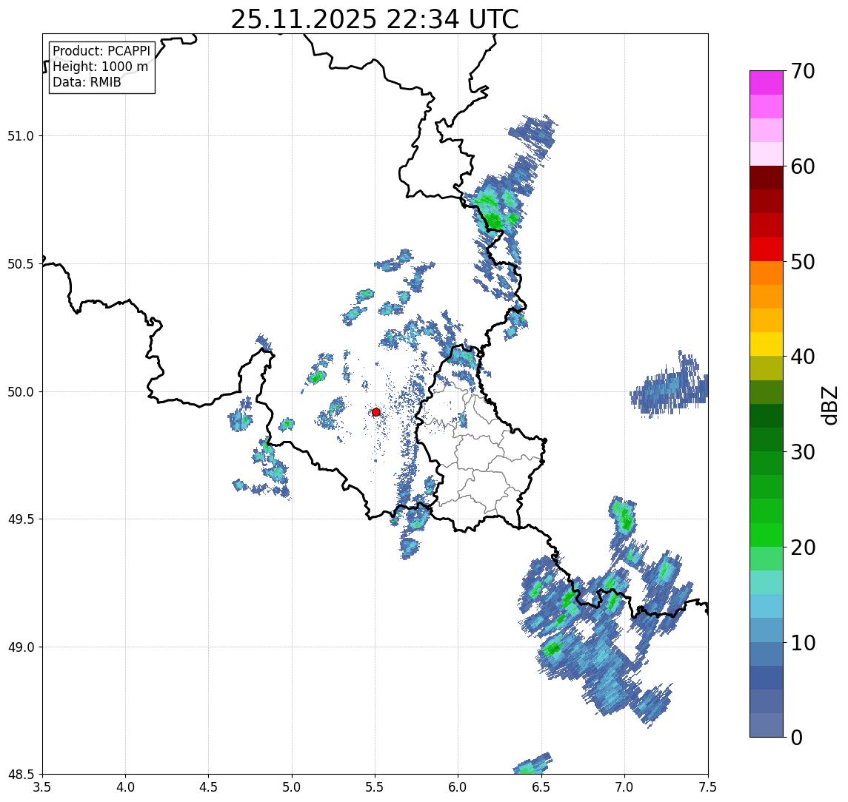Click the 0 tick label on the colorbar
Screen dimensions: 848x802
pos(797,737)
